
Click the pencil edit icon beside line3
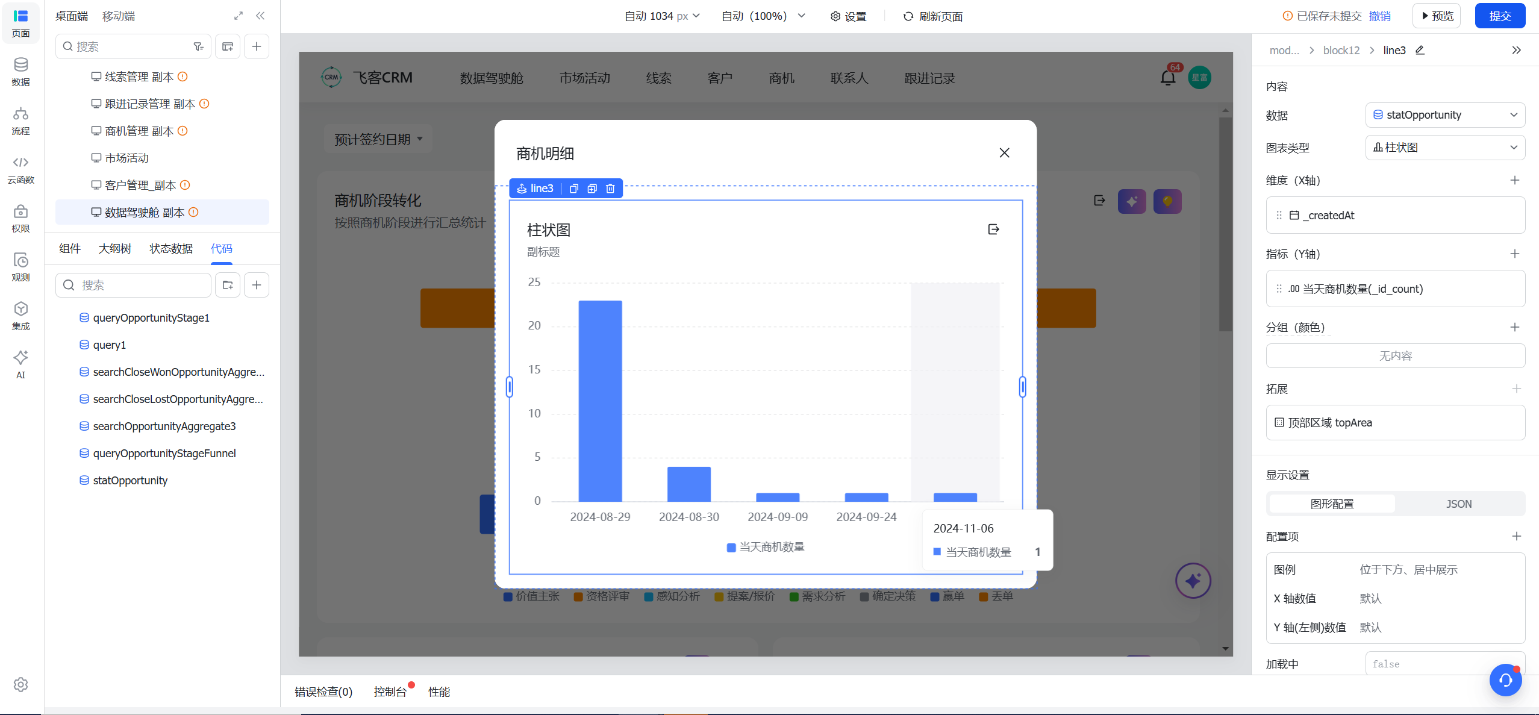click(1420, 50)
